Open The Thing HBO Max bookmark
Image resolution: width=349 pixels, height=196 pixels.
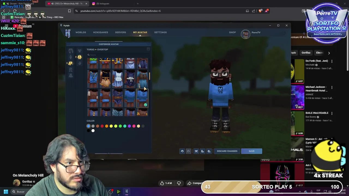pos(51,17)
